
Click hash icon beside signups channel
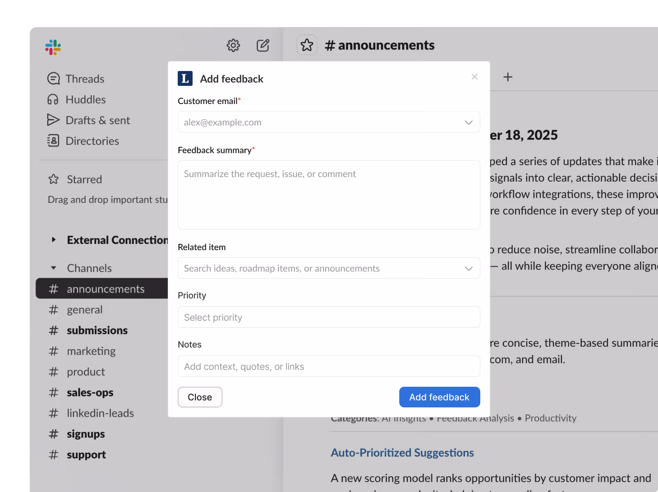(54, 434)
